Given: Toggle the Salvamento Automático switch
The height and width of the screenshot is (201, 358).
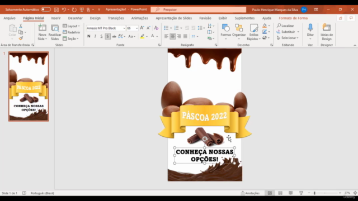Looking at the screenshot, I should point(46,9).
